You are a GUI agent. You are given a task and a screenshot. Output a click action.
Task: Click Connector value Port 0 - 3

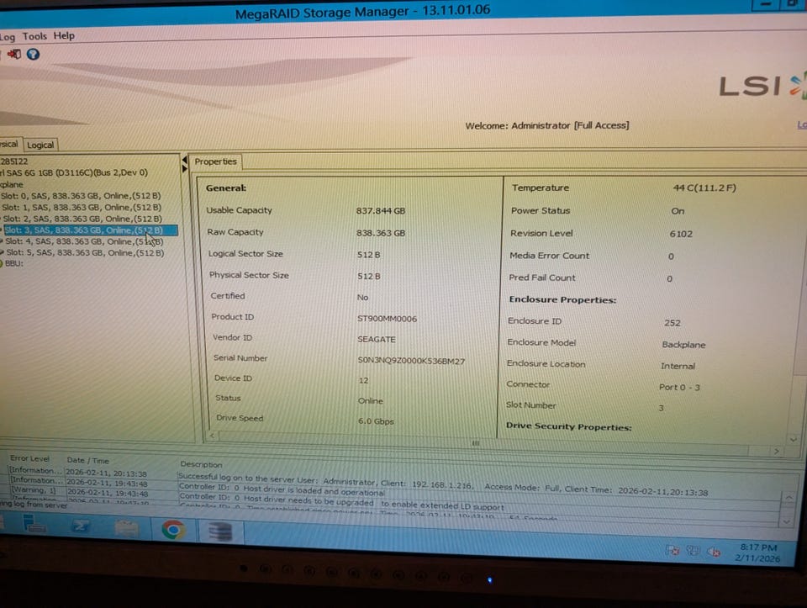pyautogui.click(x=679, y=387)
